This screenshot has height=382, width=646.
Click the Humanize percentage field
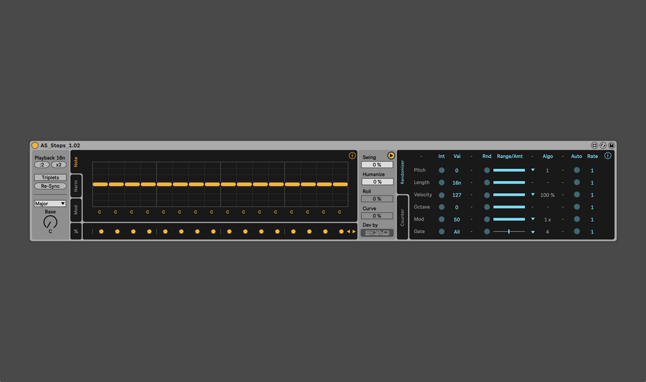377,182
